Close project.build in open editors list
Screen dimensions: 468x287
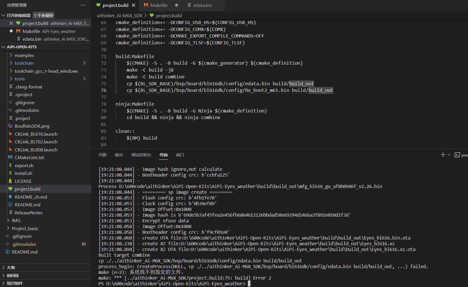click(x=11, y=23)
